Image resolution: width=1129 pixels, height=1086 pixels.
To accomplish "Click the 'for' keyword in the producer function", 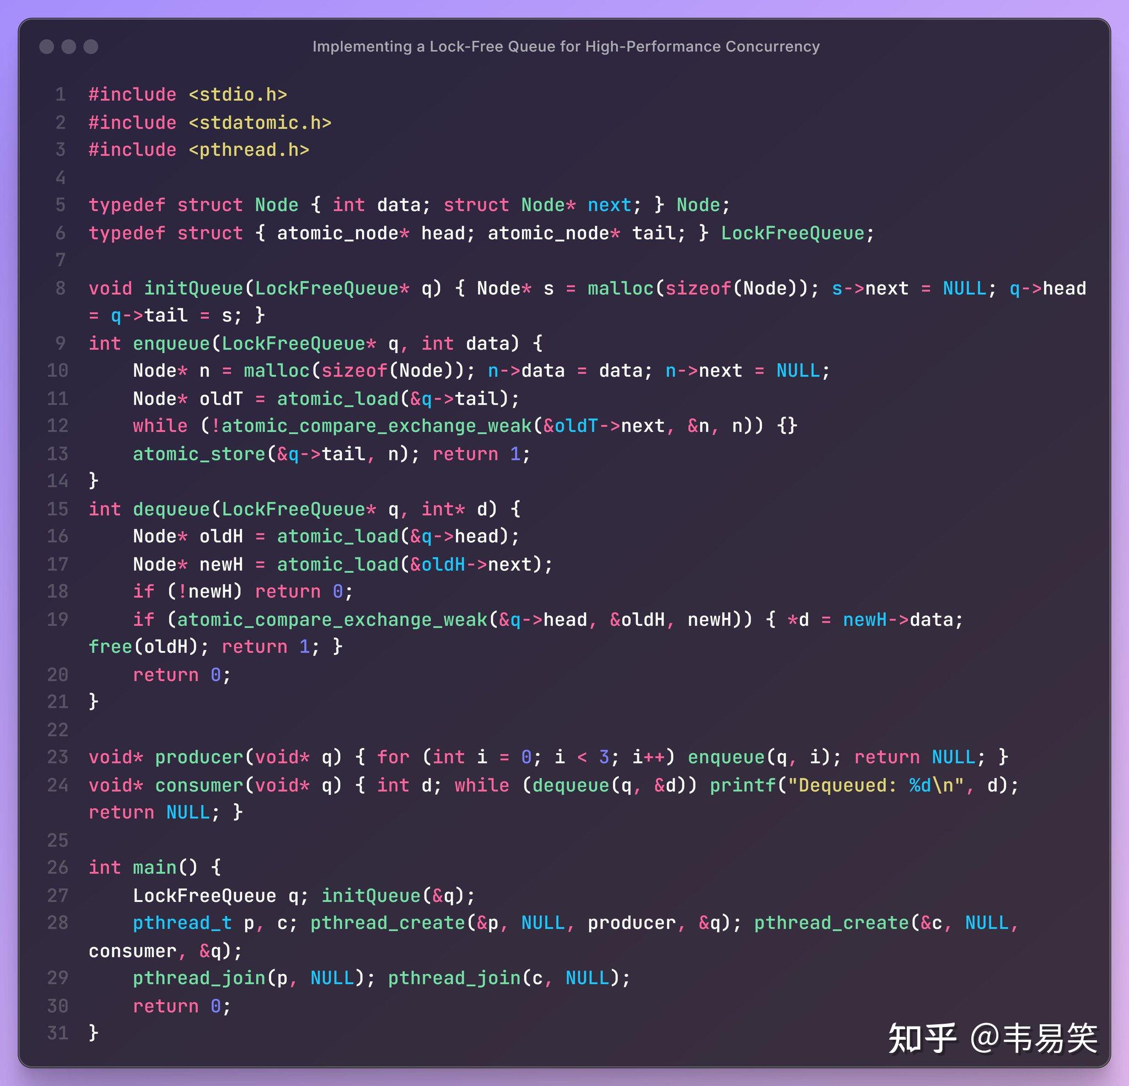I will click(x=394, y=757).
